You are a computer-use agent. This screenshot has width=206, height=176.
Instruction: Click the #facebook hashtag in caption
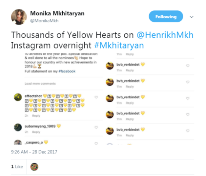point(67,71)
